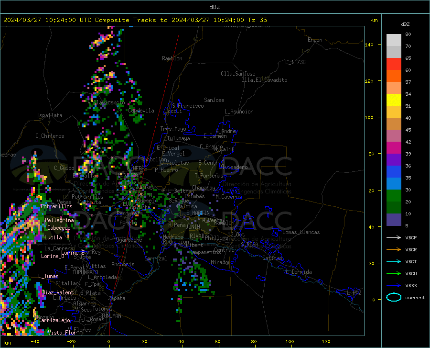The width and height of the screenshot is (430, 348).
Task: Click the Clla.El_Cavadito label
Action: click(264, 80)
